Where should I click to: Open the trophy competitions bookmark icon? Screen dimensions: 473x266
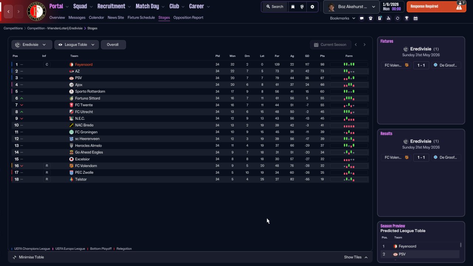(406, 18)
